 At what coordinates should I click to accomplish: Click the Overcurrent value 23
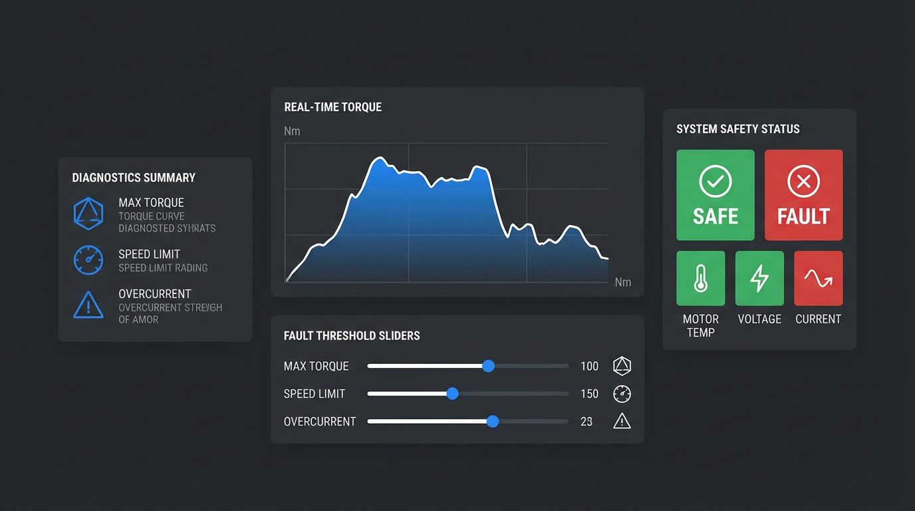(586, 422)
